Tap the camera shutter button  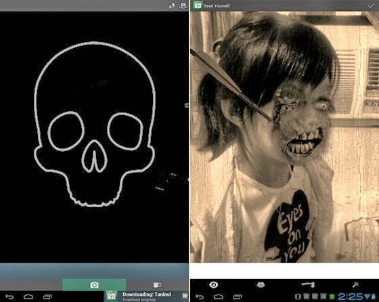tap(94, 285)
